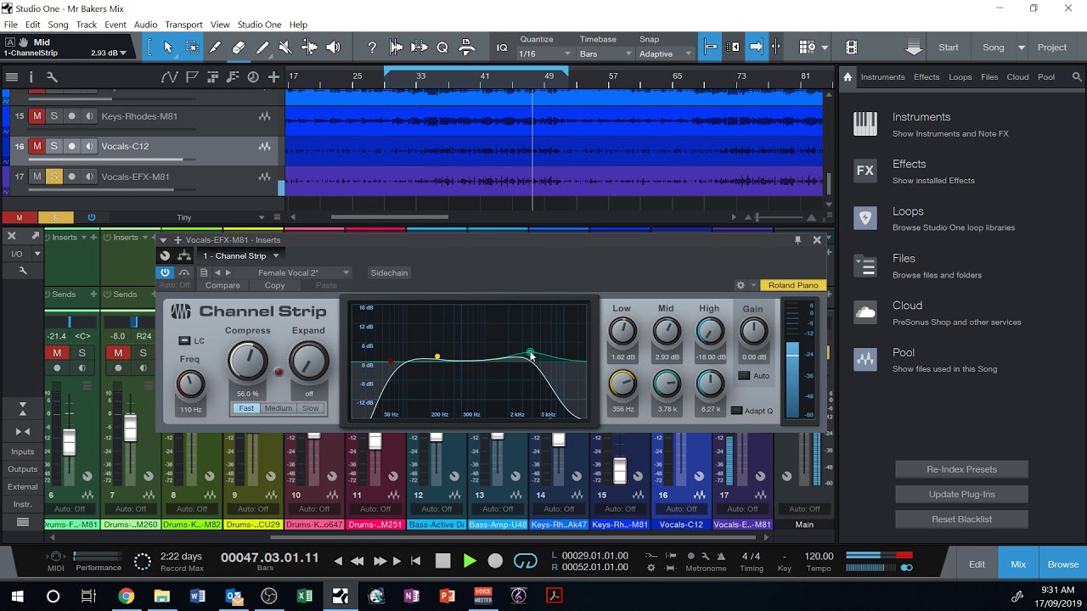
Task: Click the Compare button
Action: click(222, 285)
